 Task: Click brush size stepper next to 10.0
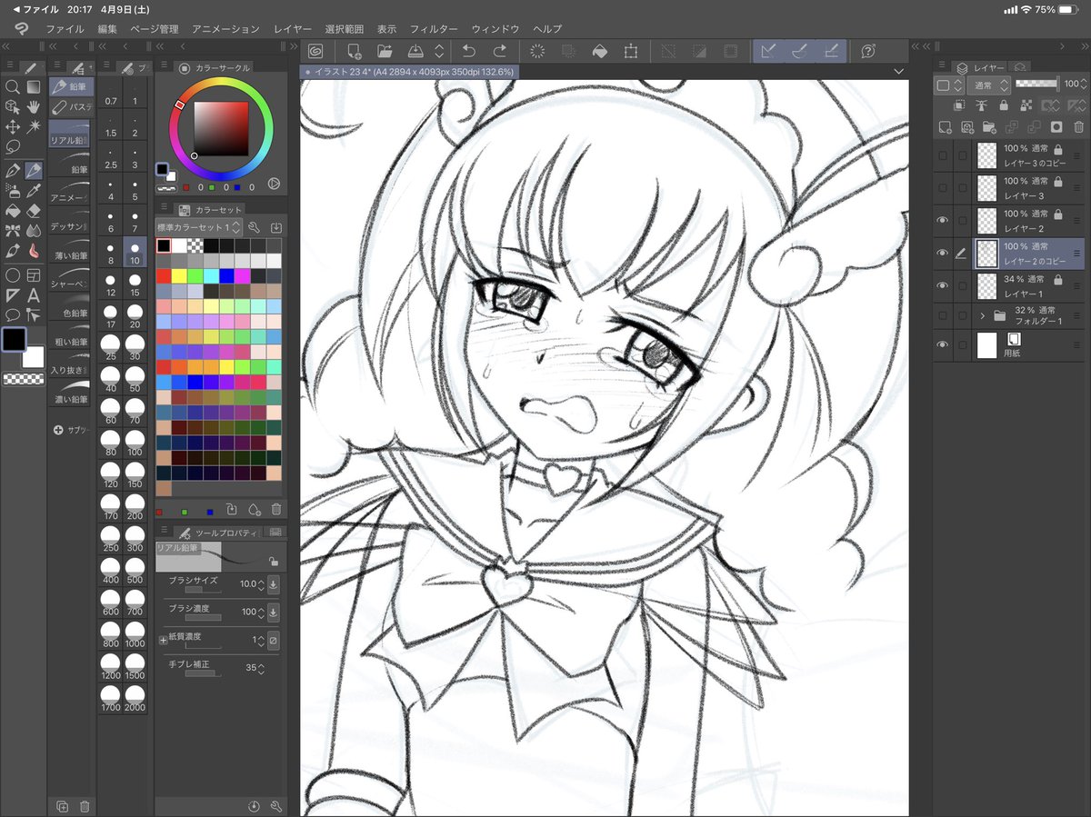(262, 584)
